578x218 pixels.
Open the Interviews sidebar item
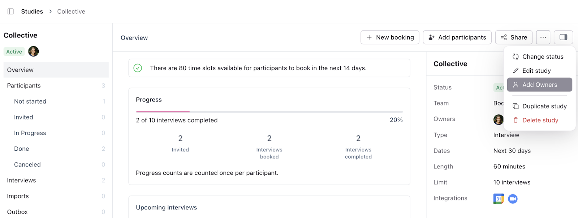[21, 181]
